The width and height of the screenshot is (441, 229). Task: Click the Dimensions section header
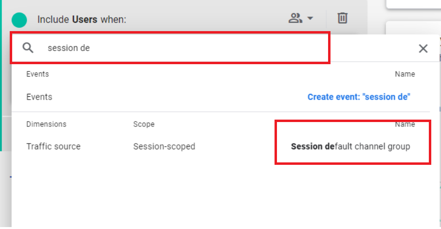coord(46,124)
